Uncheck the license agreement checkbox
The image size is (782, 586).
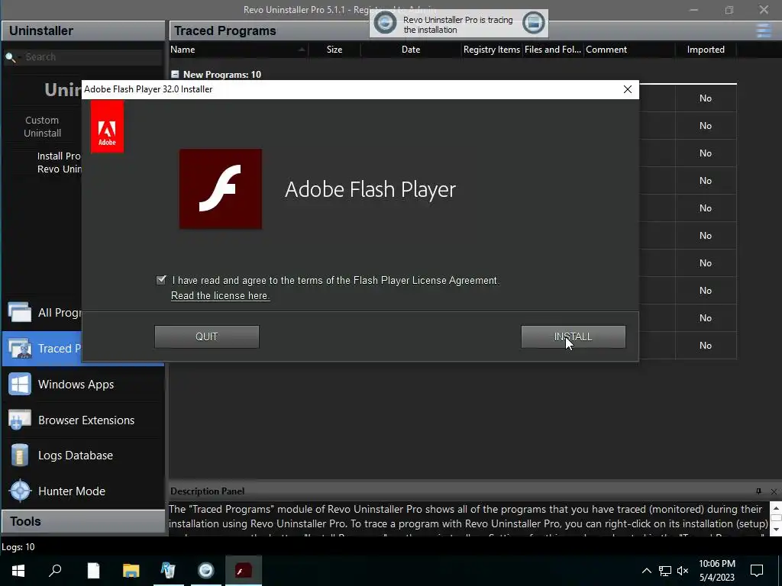(x=161, y=280)
